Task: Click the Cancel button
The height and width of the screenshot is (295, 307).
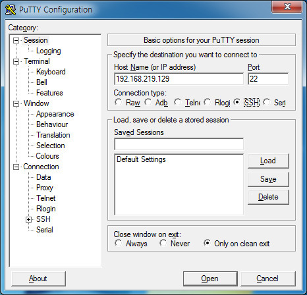Action: point(268,279)
